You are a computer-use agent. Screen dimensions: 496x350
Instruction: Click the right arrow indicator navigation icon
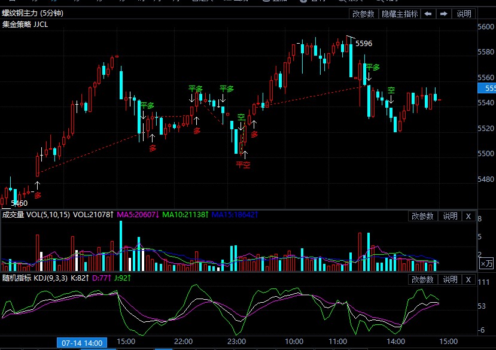pyautogui.click(x=444, y=14)
